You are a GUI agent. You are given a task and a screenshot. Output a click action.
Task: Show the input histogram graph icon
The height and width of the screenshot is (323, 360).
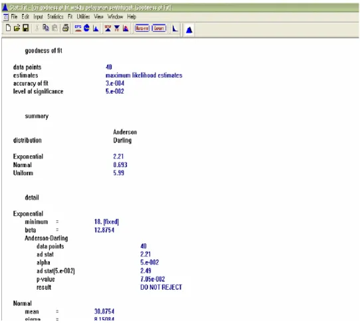coord(96,29)
